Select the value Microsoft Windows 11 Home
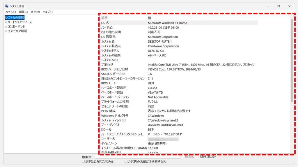This screenshot has height=167, width=298. coord(167,23)
